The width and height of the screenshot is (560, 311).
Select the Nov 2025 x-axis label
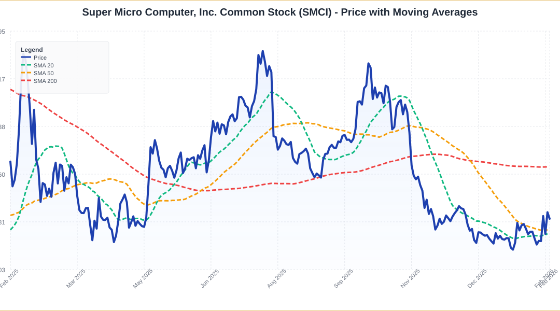click(x=411, y=278)
